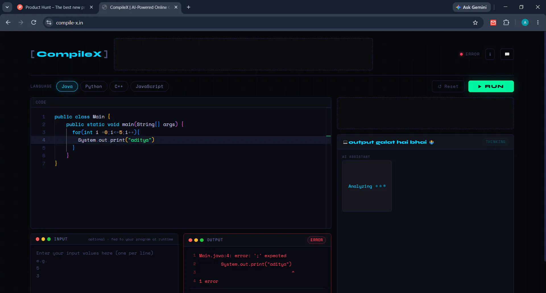Open Chrome three-dot menu
Screen dimensions: 546x293
coord(538,22)
